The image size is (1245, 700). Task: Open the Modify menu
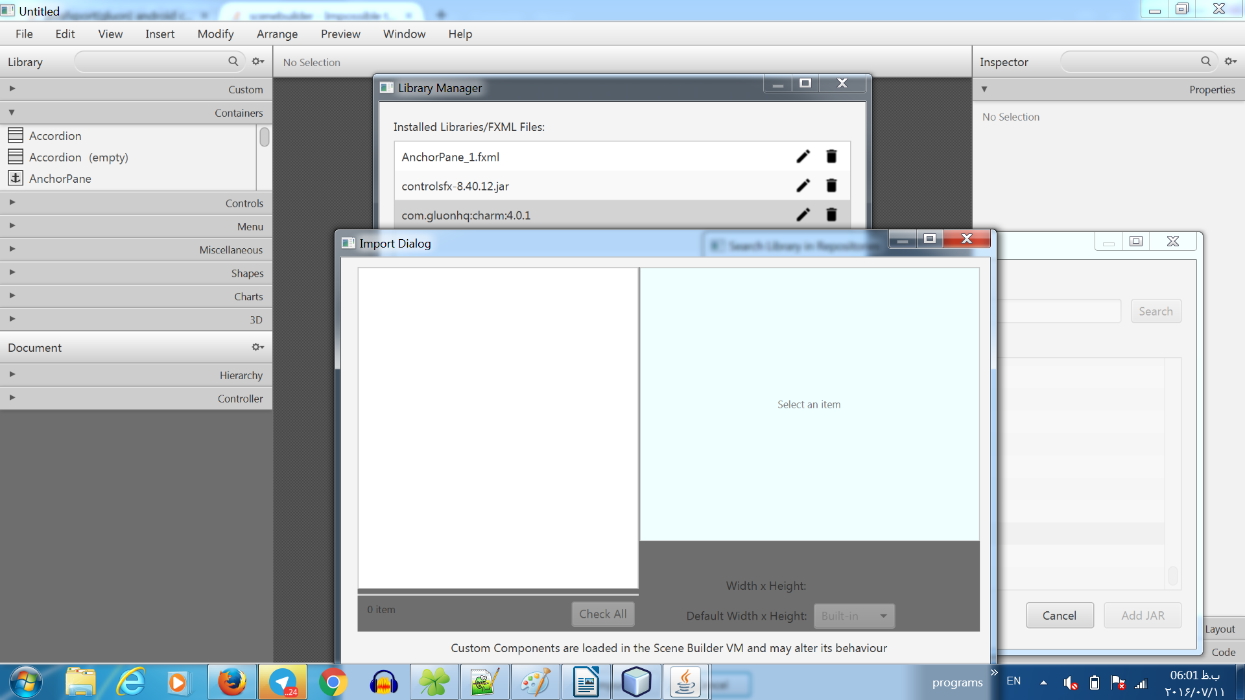tap(215, 34)
